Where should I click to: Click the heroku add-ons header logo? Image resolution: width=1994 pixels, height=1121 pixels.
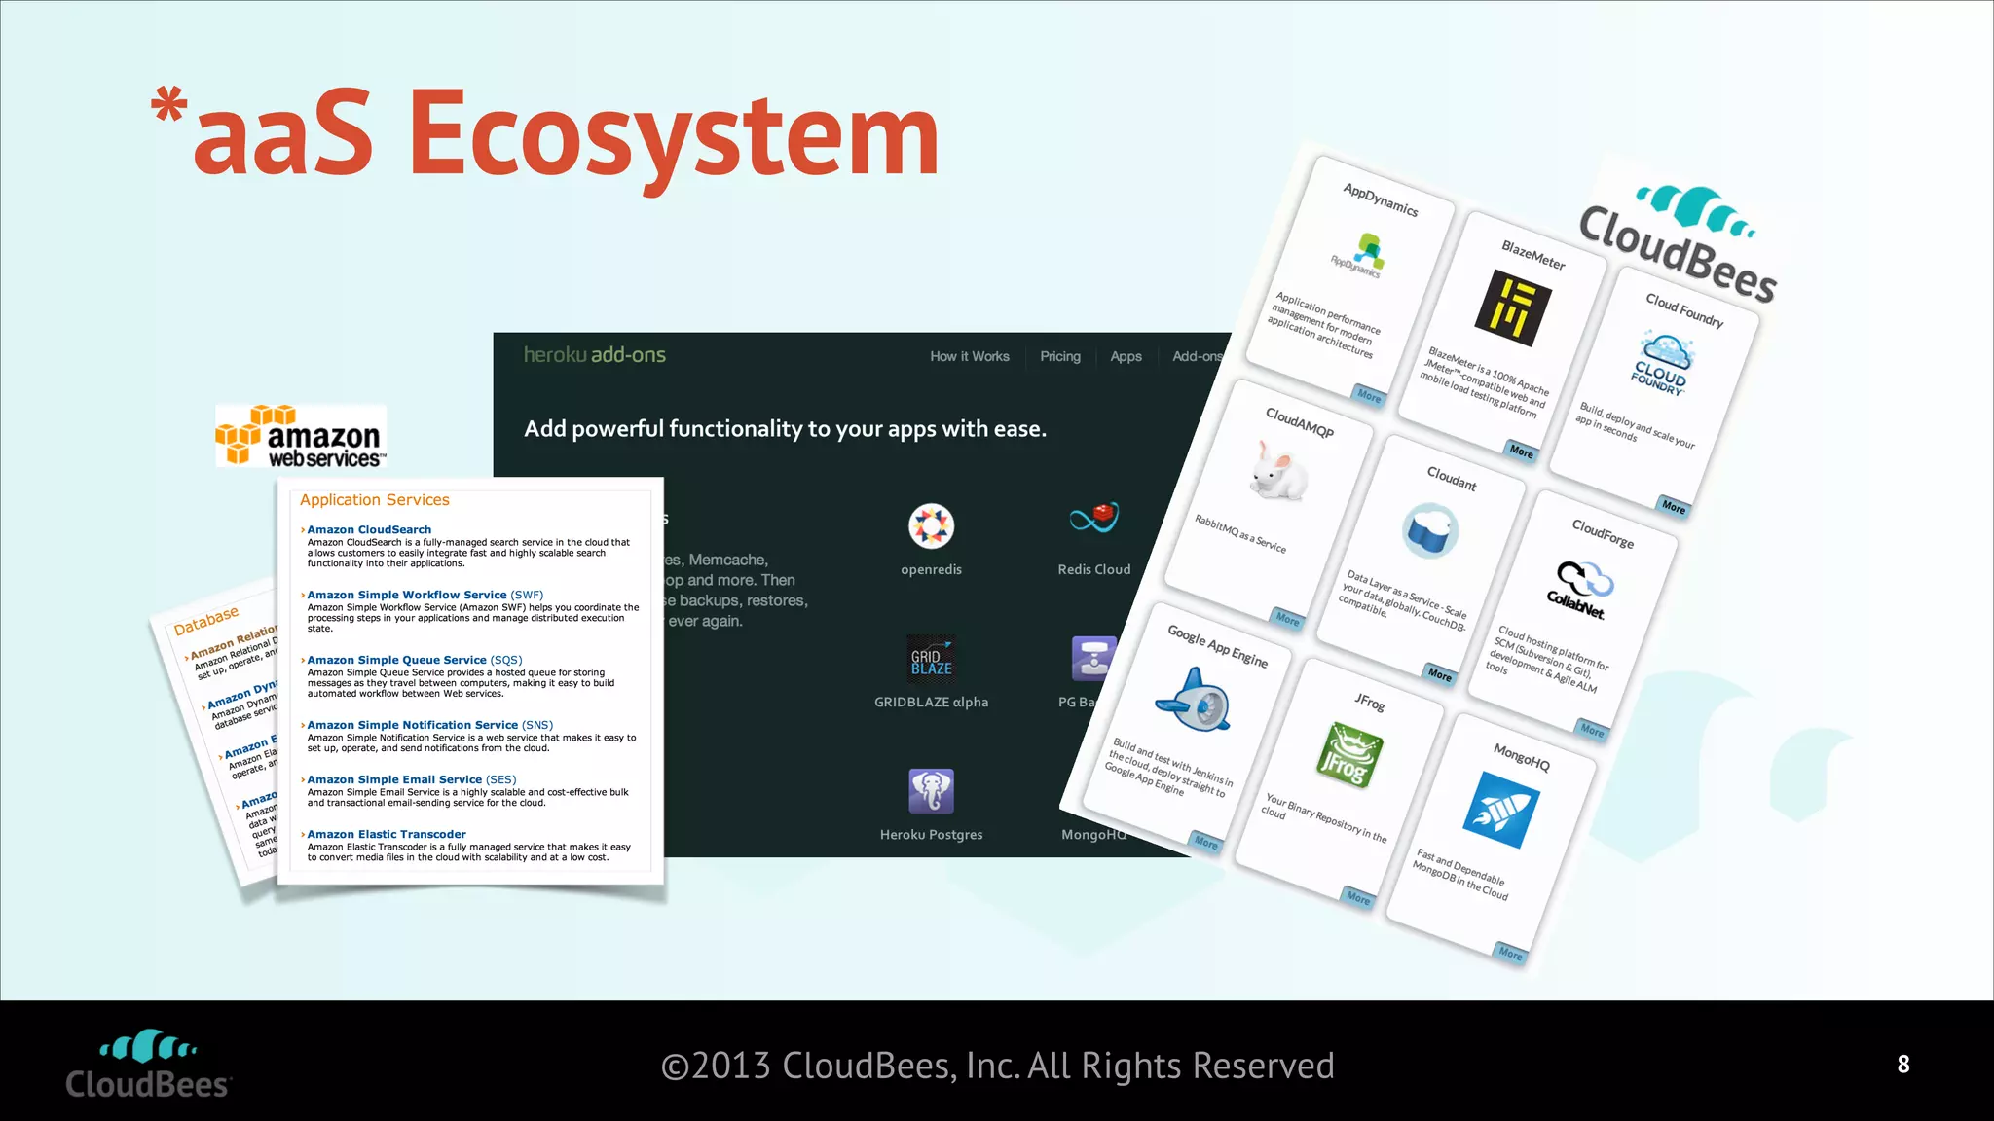coord(595,355)
